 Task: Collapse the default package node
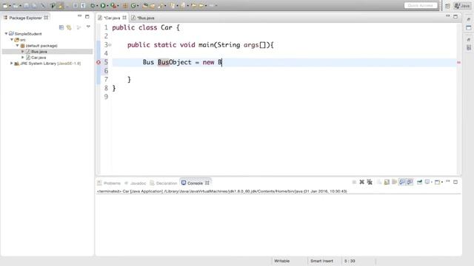point(17,46)
